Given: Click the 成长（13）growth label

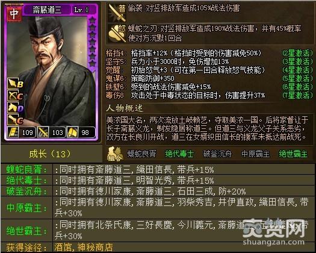Looking at the screenshot, I should (x=50, y=154).
